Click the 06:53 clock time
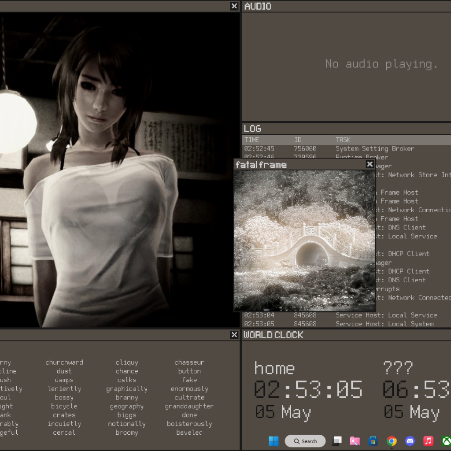 pos(416,389)
